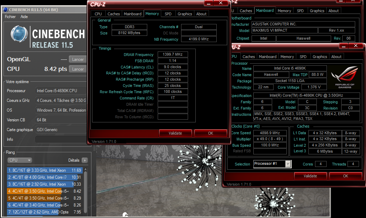The image size is (366, 218).
Task: Open Graphics tab in Memory CPU-Z window
Action: [x=185, y=14]
